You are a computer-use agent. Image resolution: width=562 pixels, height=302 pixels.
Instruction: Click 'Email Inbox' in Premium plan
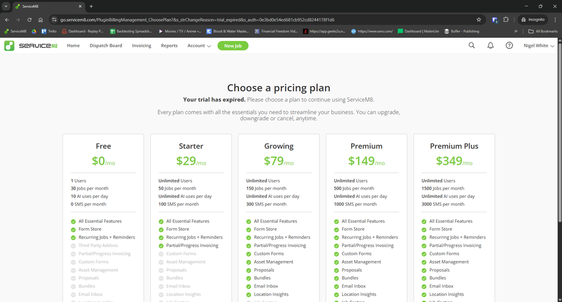click(353, 286)
